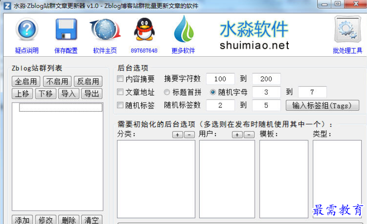Click inside the 分类 list box
The image size is (367, 224).
point(156,179)
